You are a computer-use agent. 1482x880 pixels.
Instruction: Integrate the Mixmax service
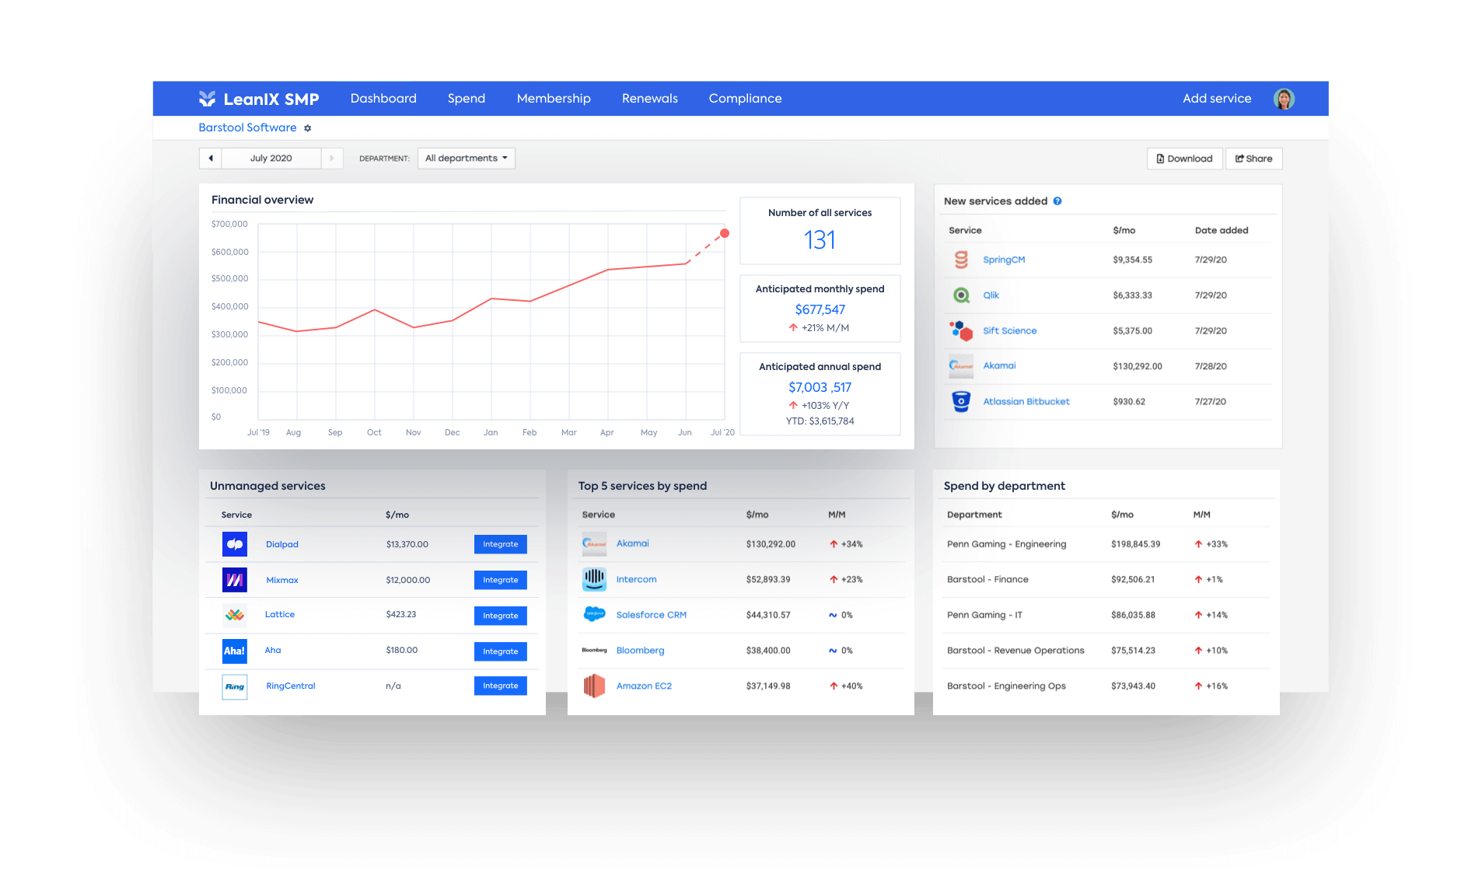(500, 580)
